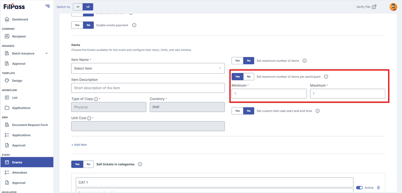402x193 pixels.
Task: Select No for Sell tickets in categories
Action: click(x=88, y=164)
